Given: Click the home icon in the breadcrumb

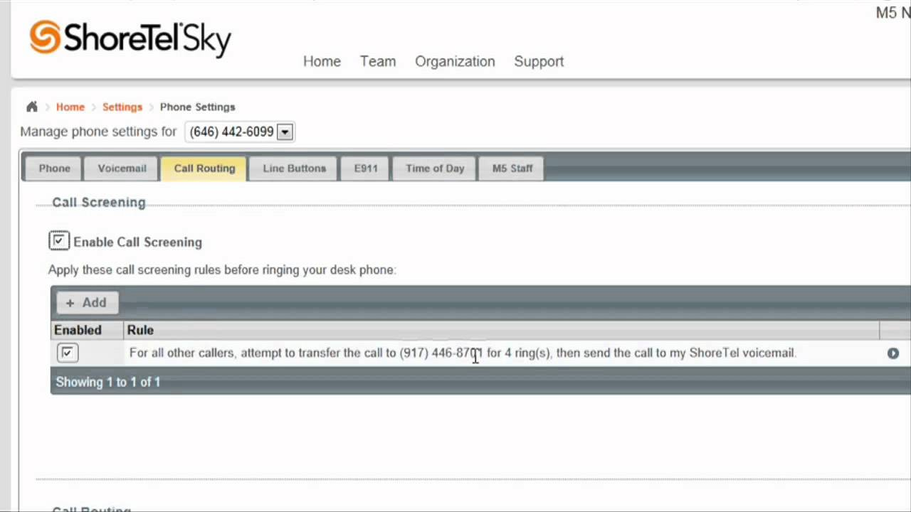Looking at the screenshot, I should 32,107.
